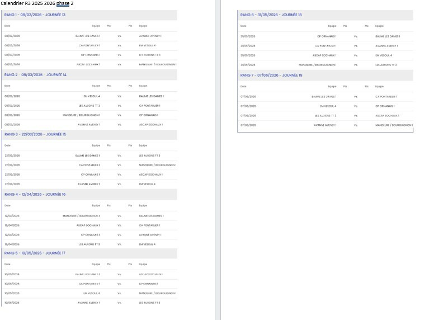Click the Date column header under RANG 1
Image resolution: width=448 pixels, height=320 pixels.
click(x=7, y=26)
